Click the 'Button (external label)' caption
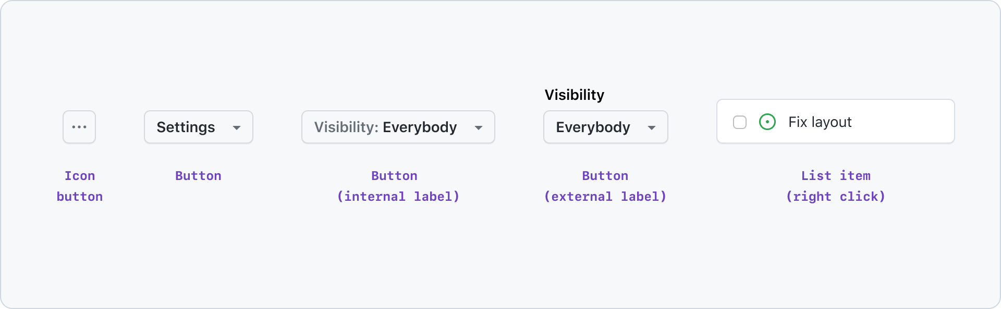 tap(605, 186)
